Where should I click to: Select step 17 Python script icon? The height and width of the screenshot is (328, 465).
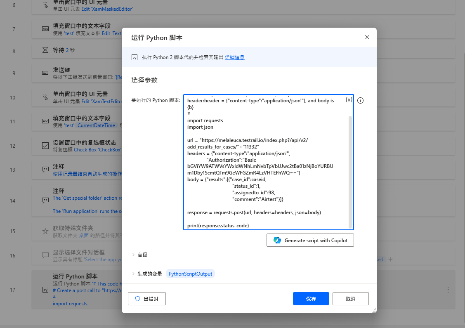45,290
